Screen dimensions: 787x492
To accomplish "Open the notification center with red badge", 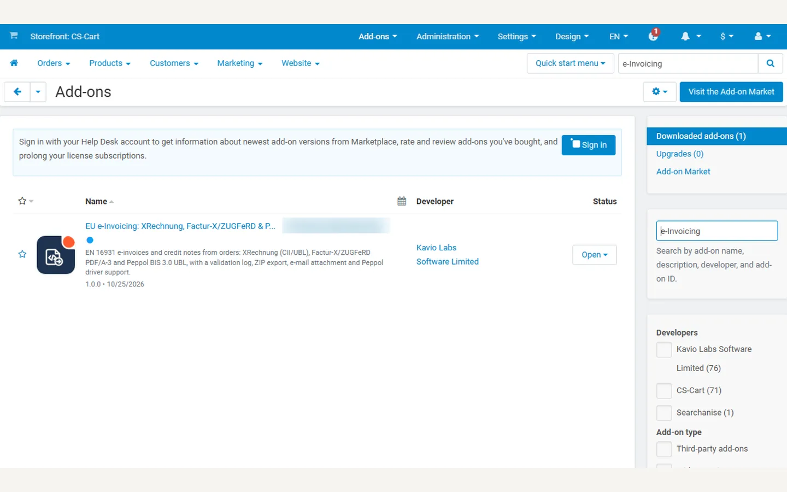I will click(x=654, y=36).
